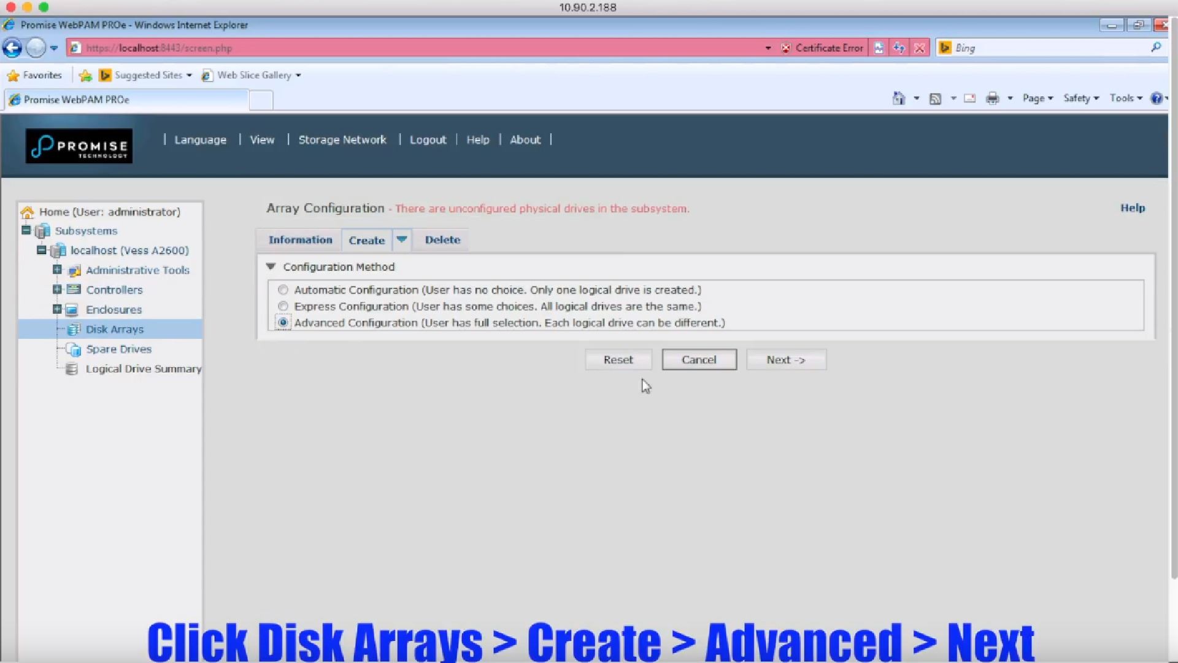Click Help in the WebPAM header menu
Screen dimensions: 1178x663
coord(478,140)
